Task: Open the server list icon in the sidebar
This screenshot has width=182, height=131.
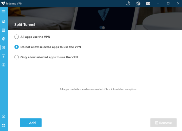Action: point(3,30)
